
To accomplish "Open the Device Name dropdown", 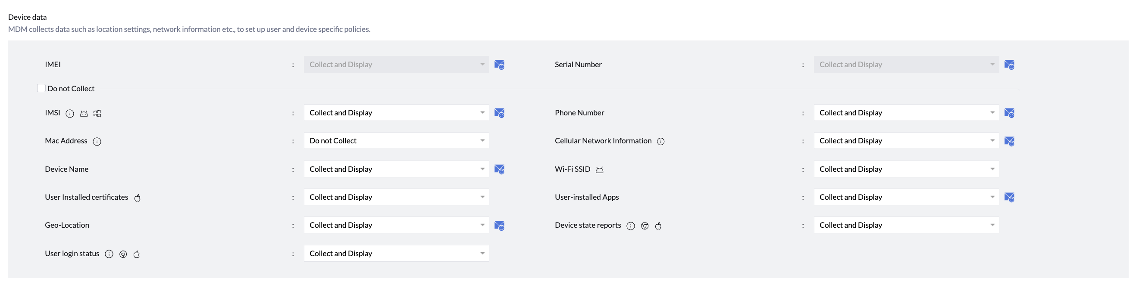I will click(x=396, y=169).
